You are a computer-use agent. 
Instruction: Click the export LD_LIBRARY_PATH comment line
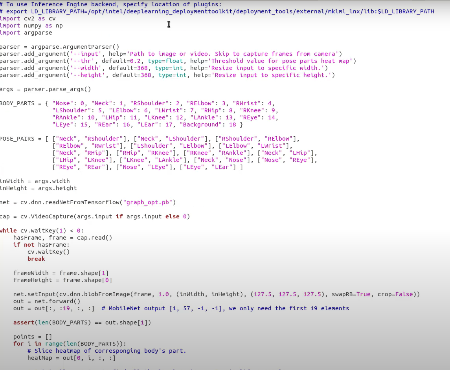(x=217, y=11)
